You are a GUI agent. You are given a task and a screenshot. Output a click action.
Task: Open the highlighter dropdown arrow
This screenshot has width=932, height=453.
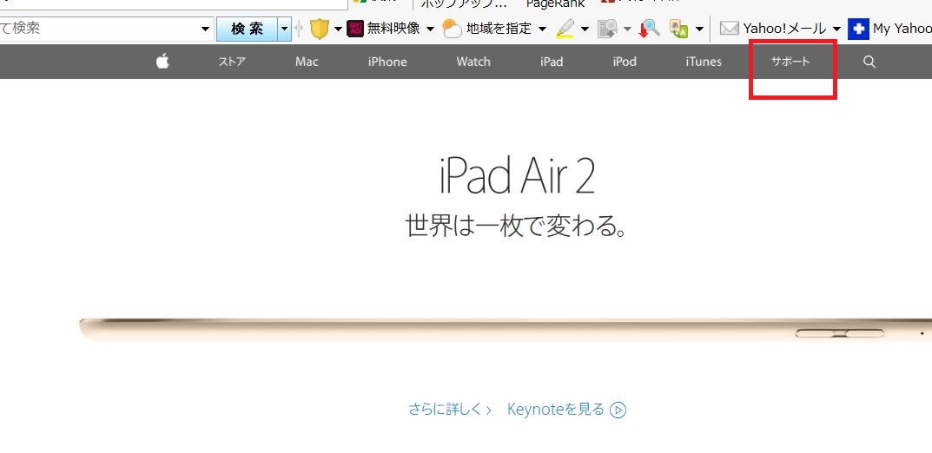tap(585, 29)
